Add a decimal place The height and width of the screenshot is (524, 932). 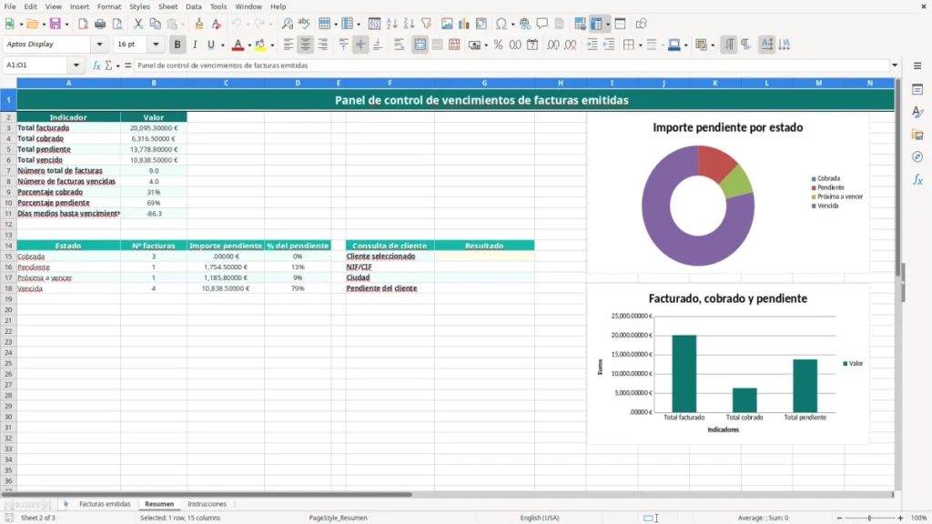tap(552, 45)
